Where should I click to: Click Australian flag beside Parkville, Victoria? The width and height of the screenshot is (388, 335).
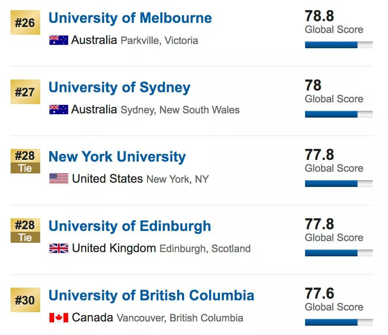(59, 40)
